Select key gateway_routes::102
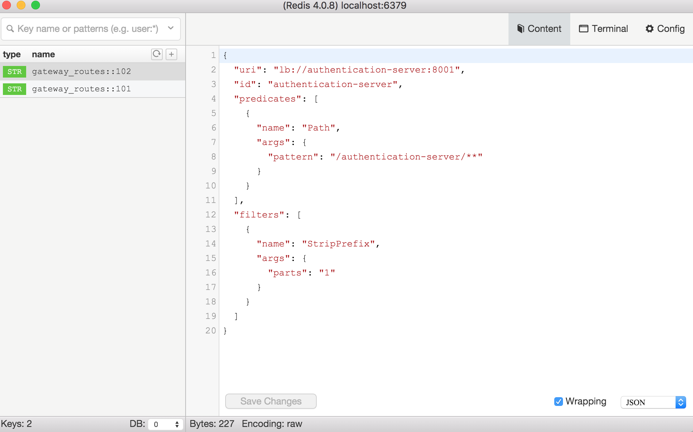This screenshot has height=432, width=693. click(81, 71)
